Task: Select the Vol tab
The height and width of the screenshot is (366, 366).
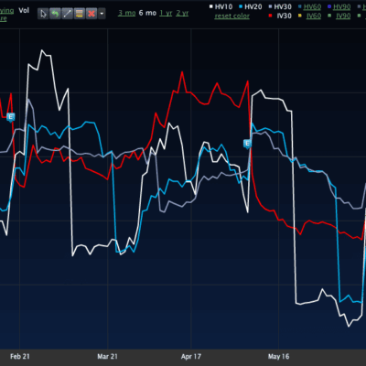Action: pos(24,10)
